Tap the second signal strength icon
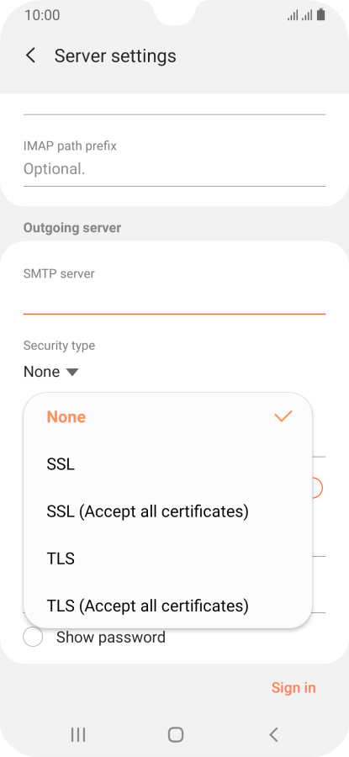Image resolution: width=349 pixels, height=757 pixels. tap(307, 15)
